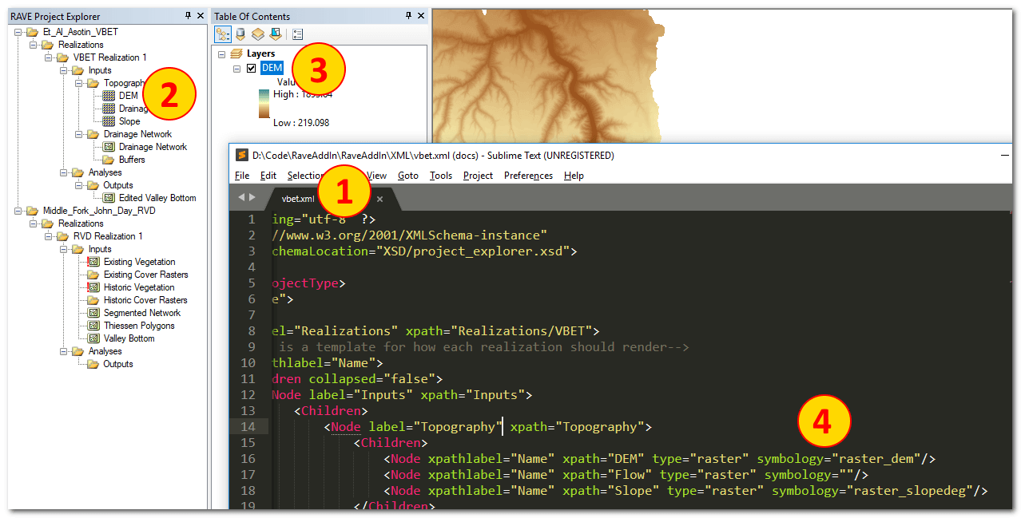The width and height of the screenshot is (1021, 518).
Task: Open Table Of Contents Options icon
Action: 297,34
